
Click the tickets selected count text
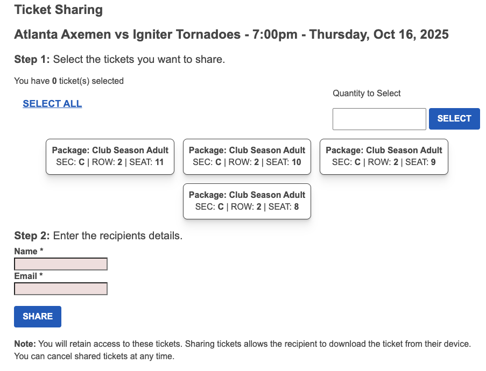tap(69, 81)
